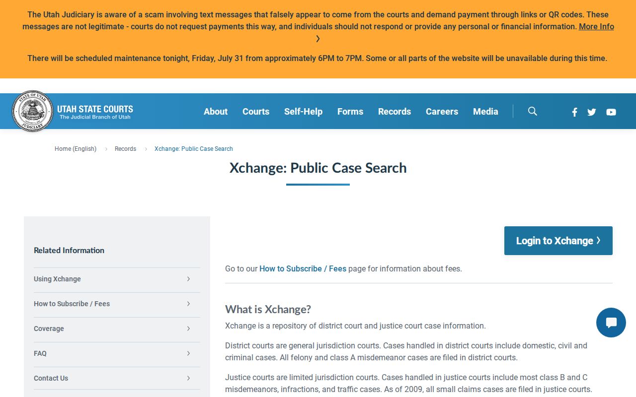Click the chevron beside Using Xchange
Screen dimensions: 636x397
click(x=188, y=279)
